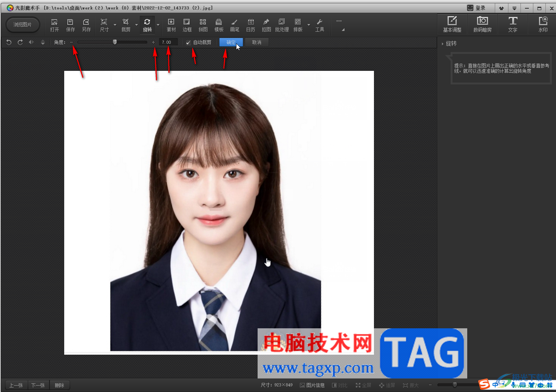Select the 裁剪 (Crop) tool
The width and height of the screenshot is (556, 392).
[126, 25]
